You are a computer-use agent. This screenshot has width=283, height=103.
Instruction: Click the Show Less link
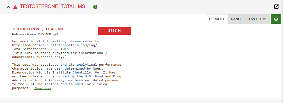coord(43,88)
